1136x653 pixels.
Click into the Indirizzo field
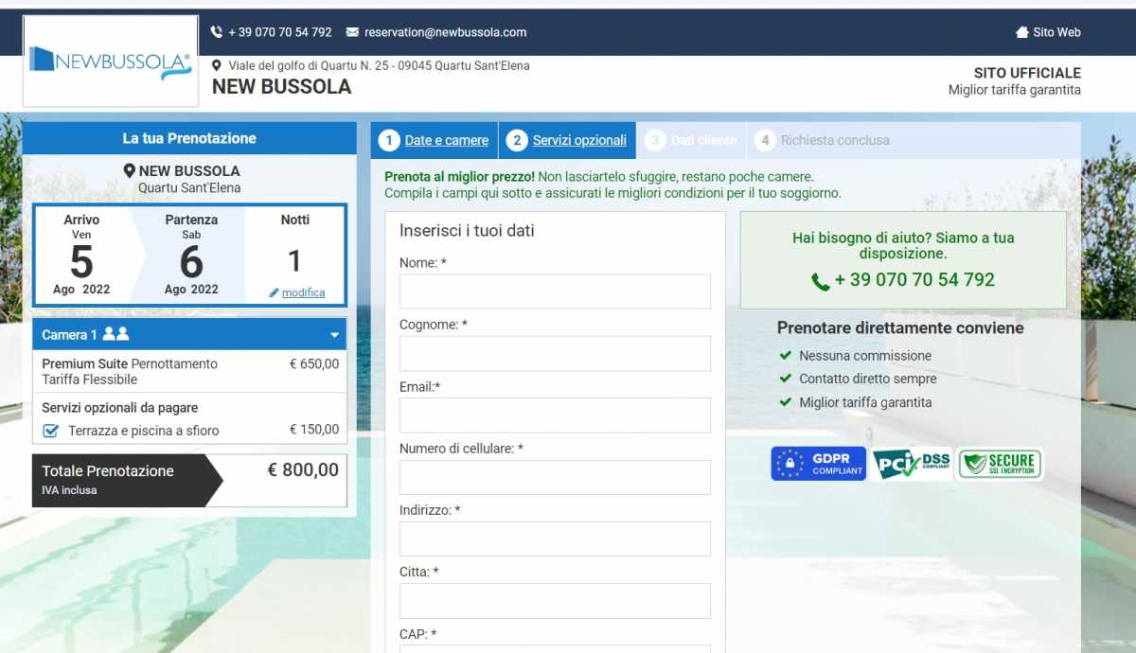click(555, 538)
